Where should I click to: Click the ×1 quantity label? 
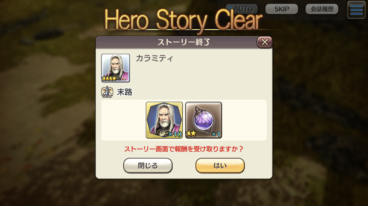click(x=216, y=134)
